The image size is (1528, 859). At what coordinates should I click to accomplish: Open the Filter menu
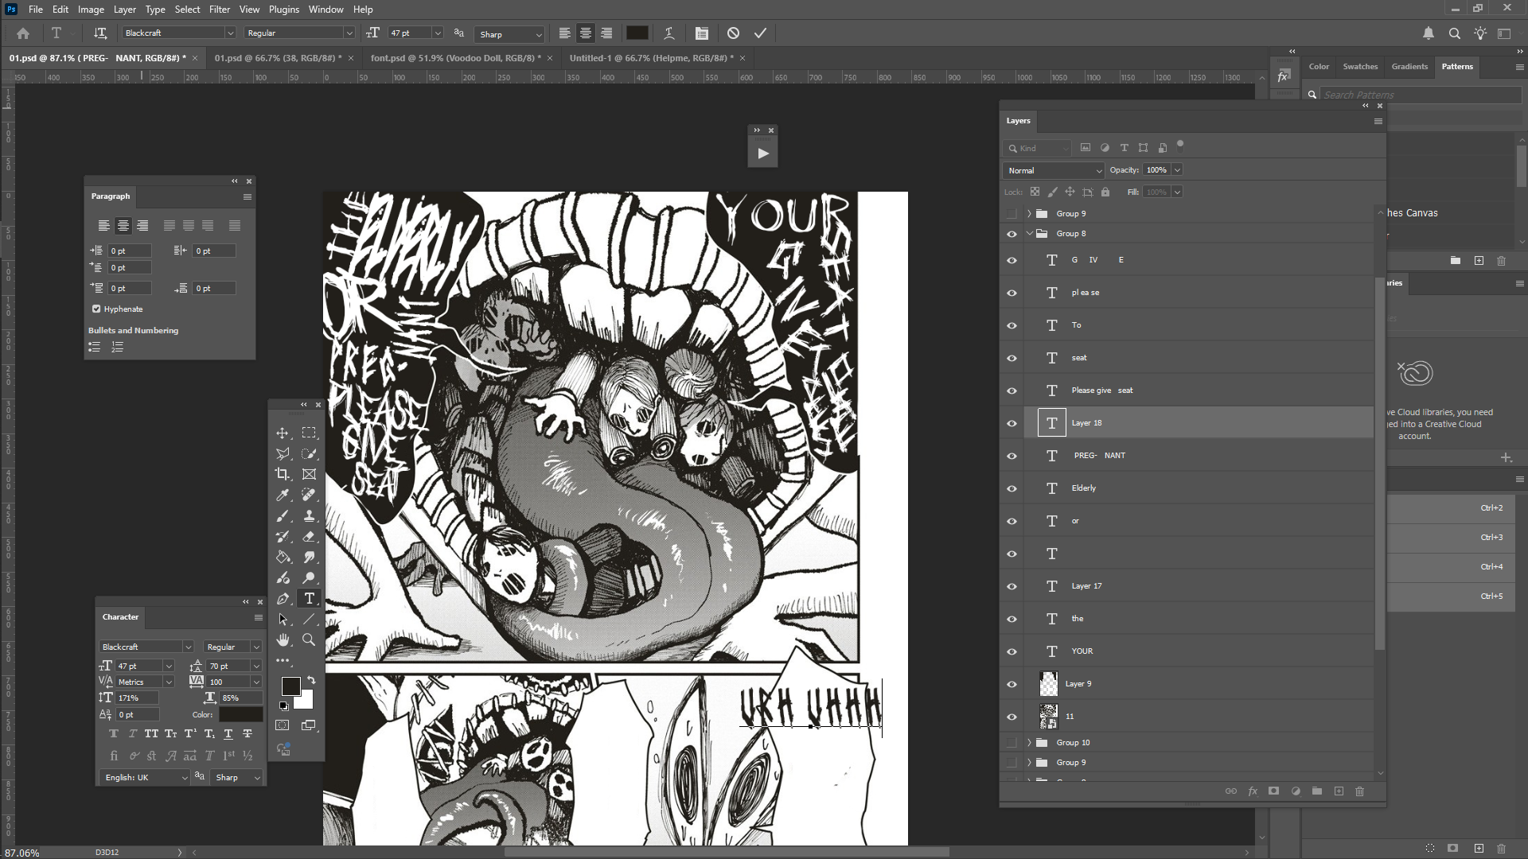pos(220,10)
